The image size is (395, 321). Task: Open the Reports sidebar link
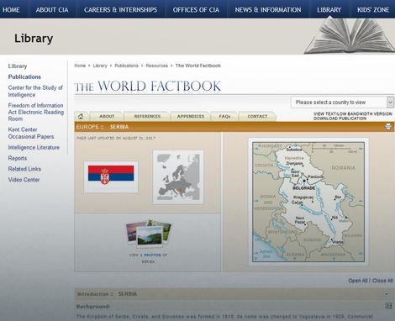pos(18,158)
